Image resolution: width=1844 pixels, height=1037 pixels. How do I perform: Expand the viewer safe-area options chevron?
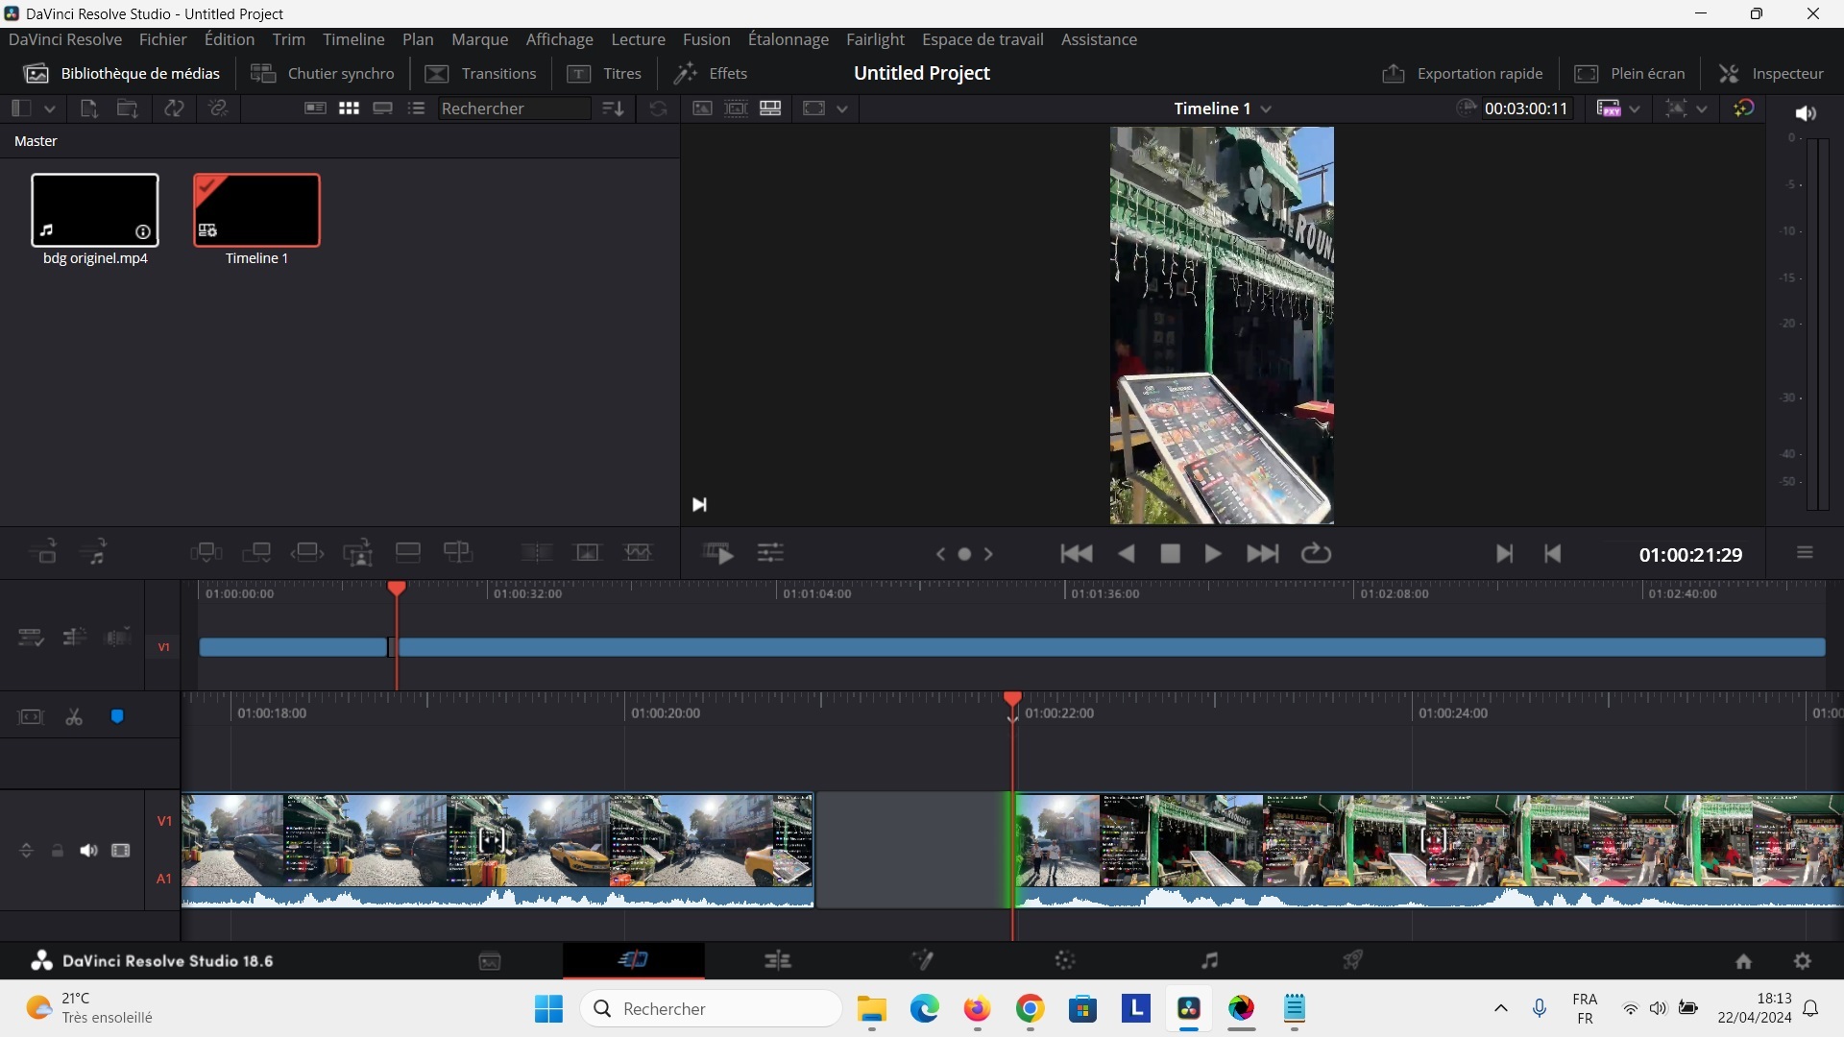pyautogui.click(x=1702, y=109)
